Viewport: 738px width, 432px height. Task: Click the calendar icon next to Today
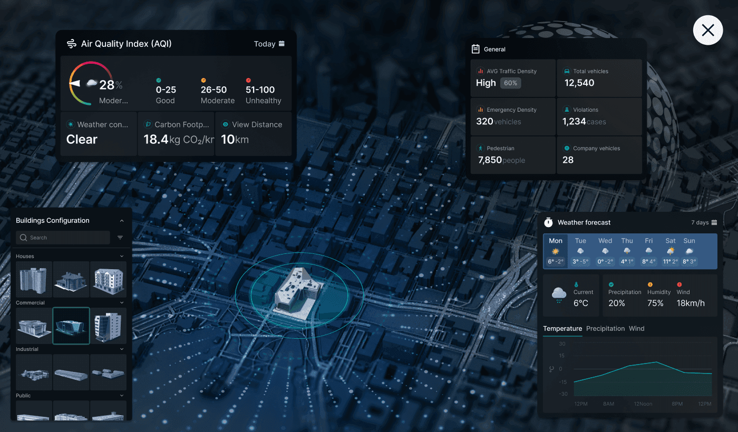tap(282, 44)
